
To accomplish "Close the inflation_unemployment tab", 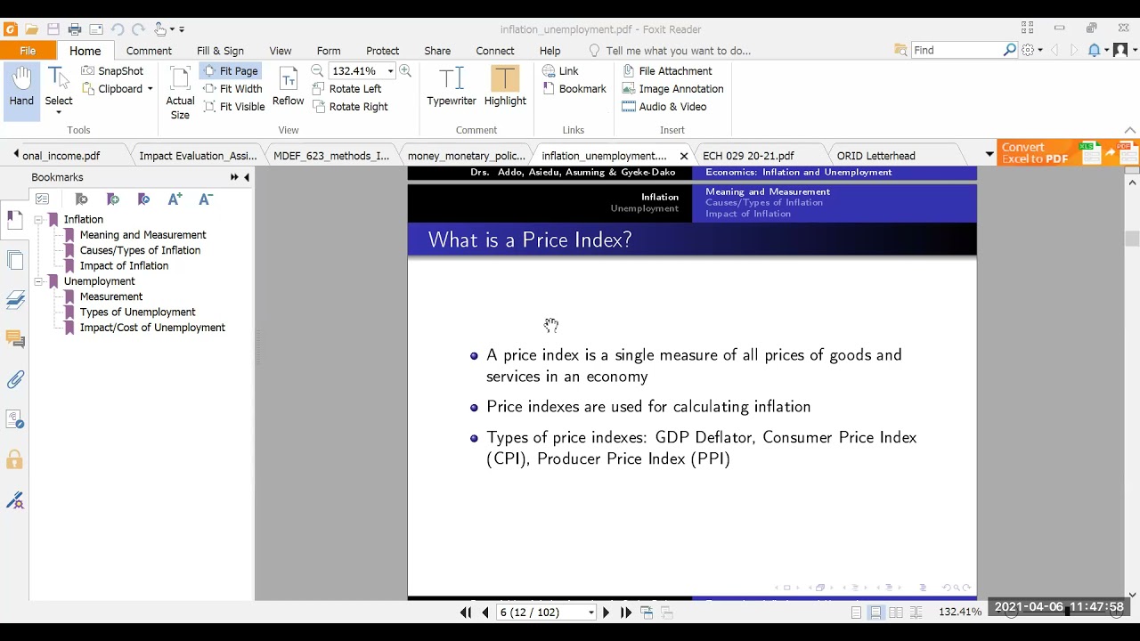I will pyautogui.click(x=684, y=156).
